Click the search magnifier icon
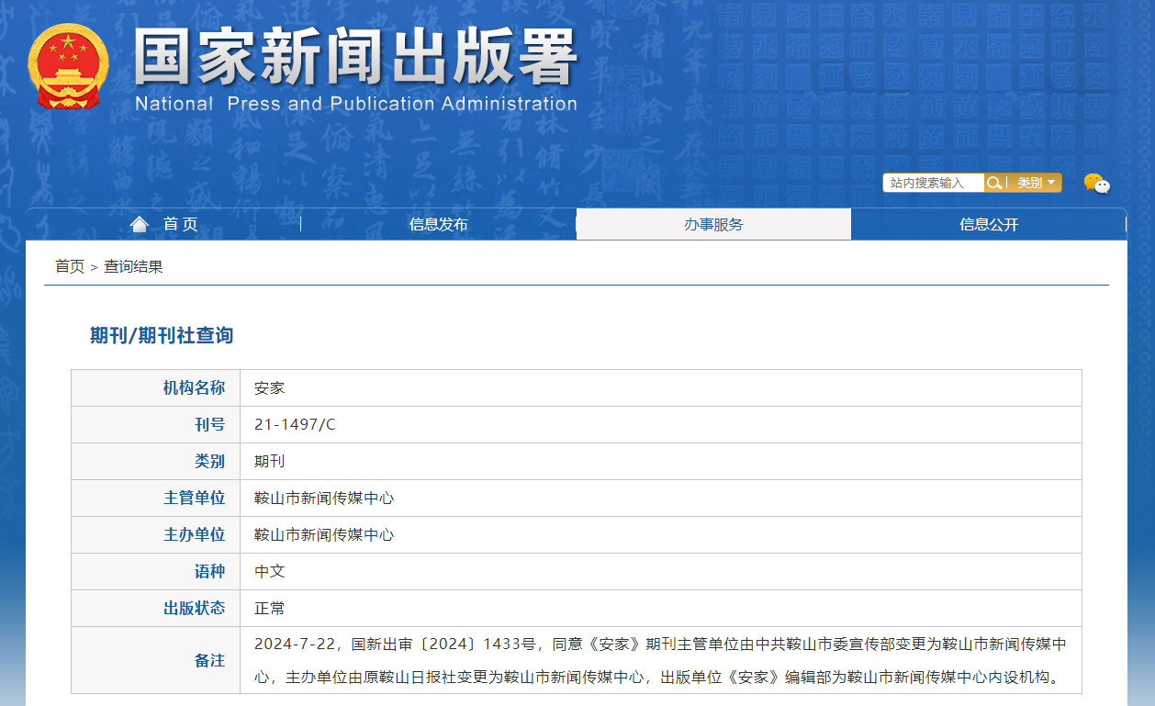The width and height of the screenshot is (1155, 706). point(993,183)
